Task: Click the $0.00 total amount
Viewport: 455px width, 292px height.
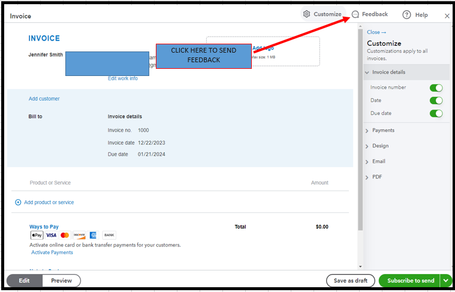Action: coord(322,227)
